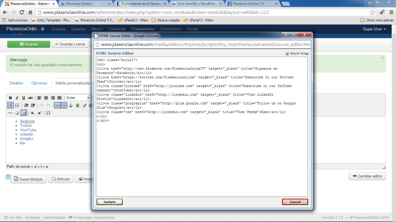Toggle the bulleted list button
The width and height of the screenshot is (396, 222).
(10, 105)
